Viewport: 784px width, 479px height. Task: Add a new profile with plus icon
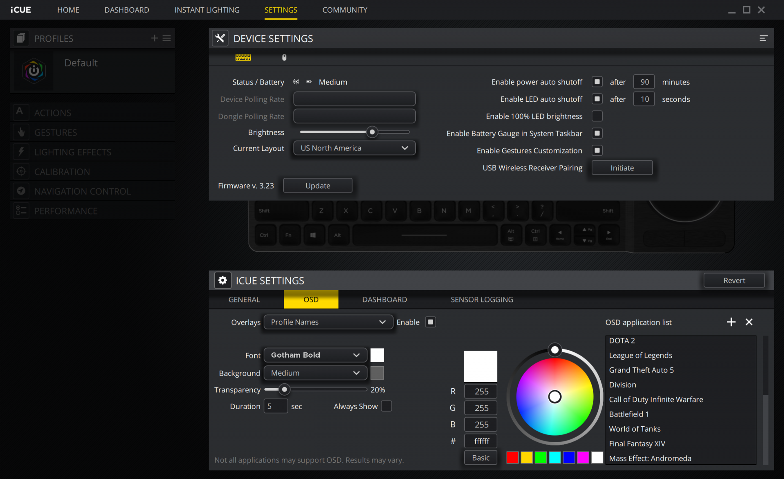point(154,38)
